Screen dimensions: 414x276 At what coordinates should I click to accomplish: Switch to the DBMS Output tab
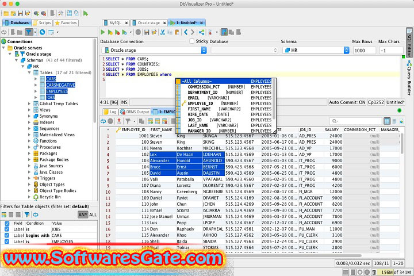[135, 112]
